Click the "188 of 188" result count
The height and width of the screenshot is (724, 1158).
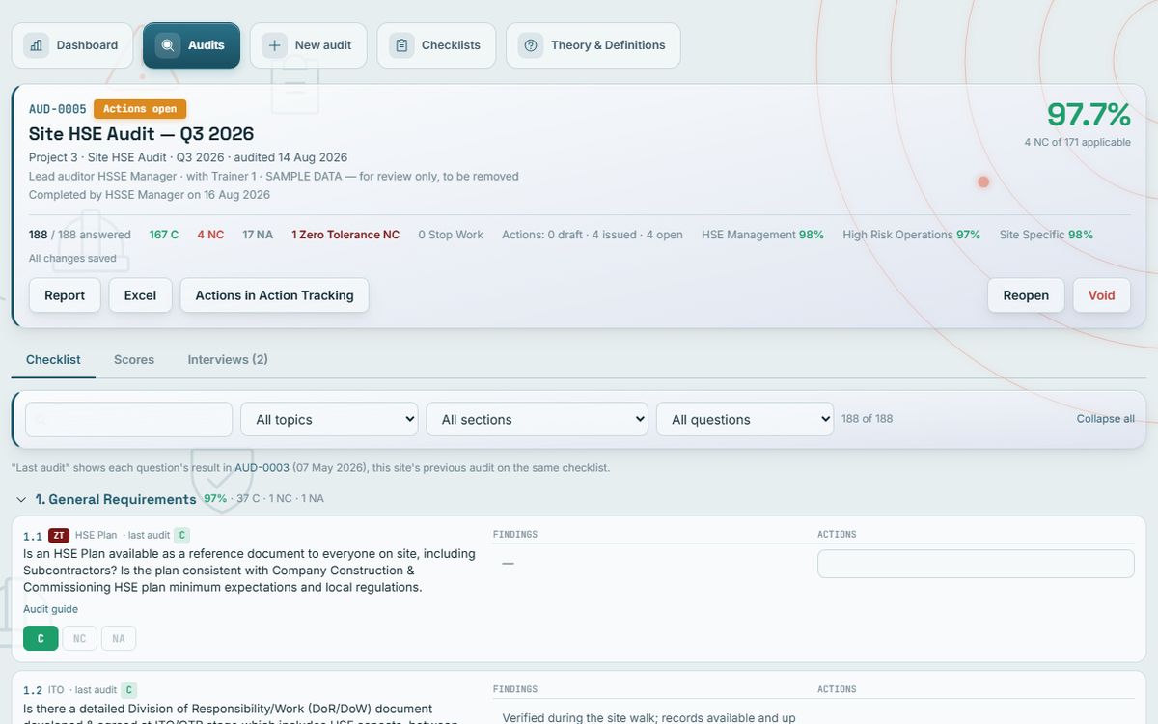[867, 419]
